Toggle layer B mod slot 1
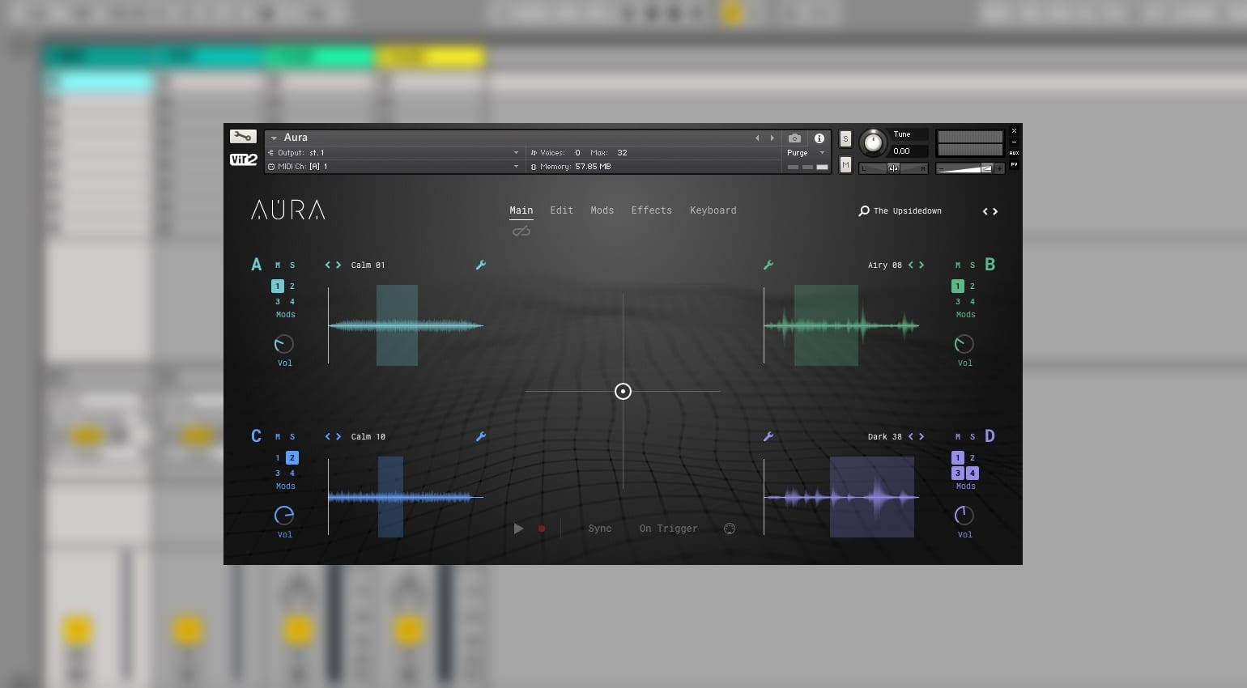 [x=958, y=286]
